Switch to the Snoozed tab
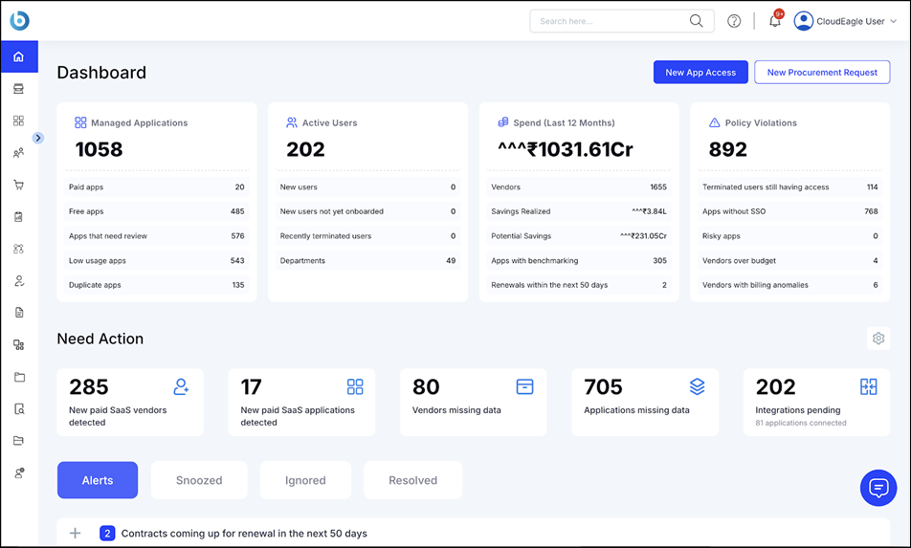The height and width of the screenshot is (548, 911). (199, 480)
